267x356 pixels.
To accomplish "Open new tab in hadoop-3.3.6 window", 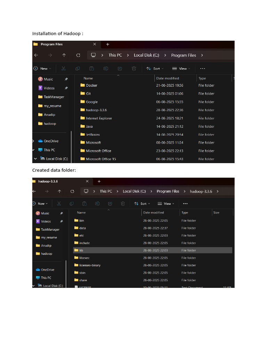I will pyautogui.click(x=99, y=181).
